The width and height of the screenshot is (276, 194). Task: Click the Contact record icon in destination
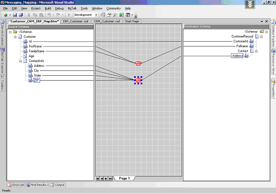pos(252,51)
